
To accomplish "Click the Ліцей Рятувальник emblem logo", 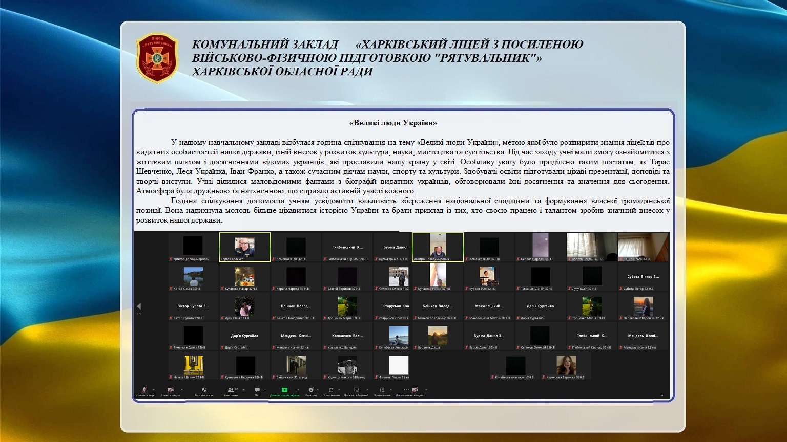I will point(157,58).
